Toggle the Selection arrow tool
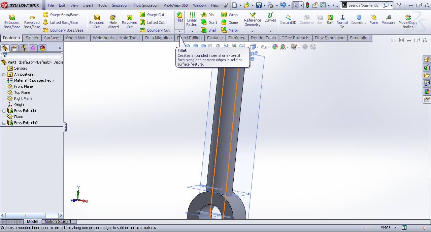Viewport: 431px width, 232px height. point(295,5)
